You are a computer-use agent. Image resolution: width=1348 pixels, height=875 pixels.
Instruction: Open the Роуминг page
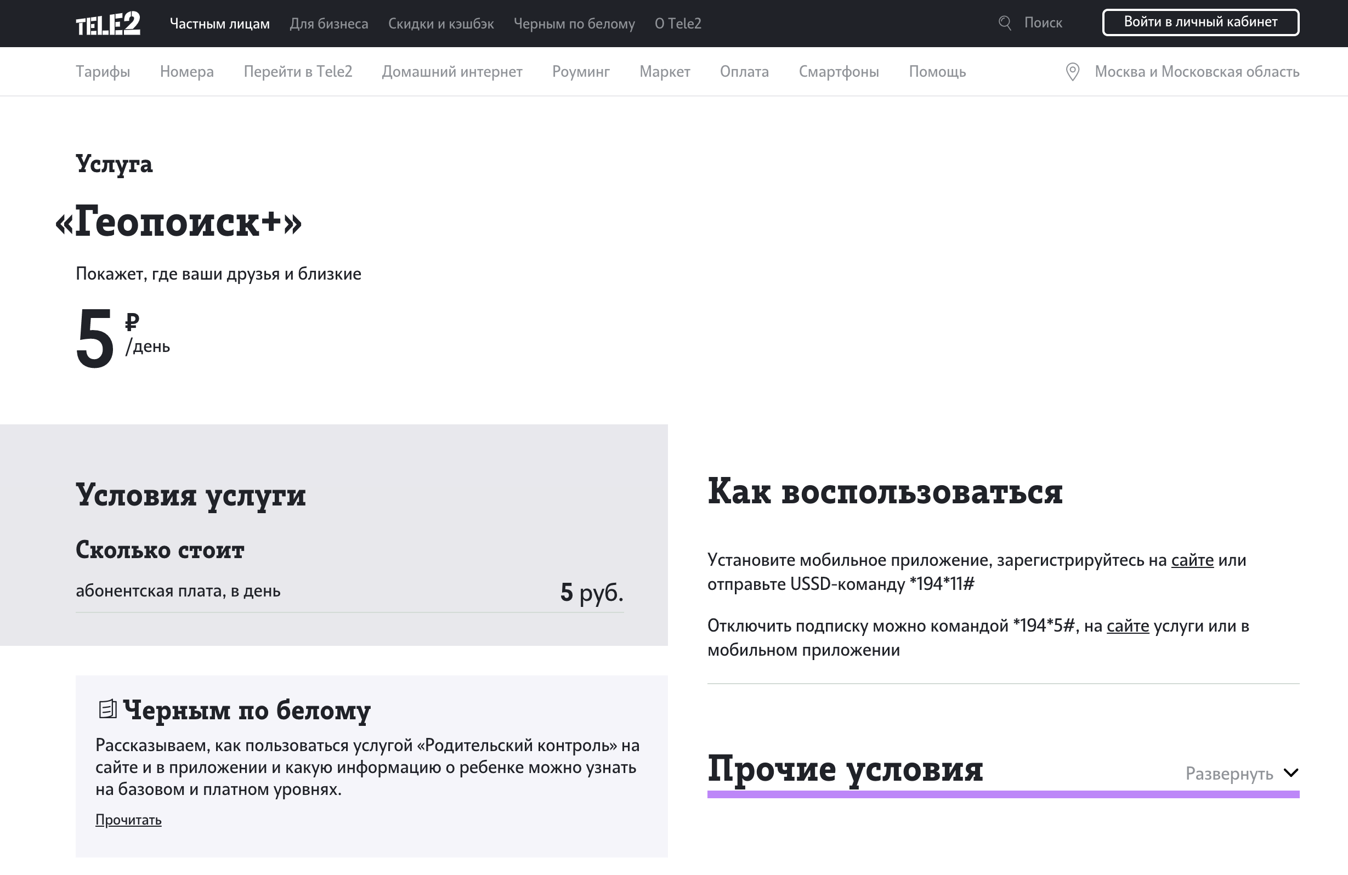point(581,72)
